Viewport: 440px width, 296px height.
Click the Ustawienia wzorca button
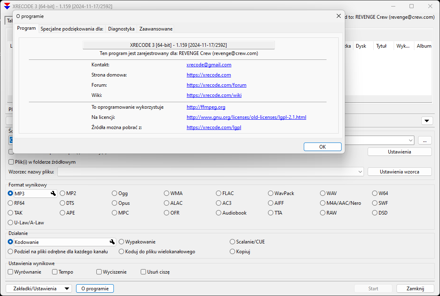(x=400, y=171)
